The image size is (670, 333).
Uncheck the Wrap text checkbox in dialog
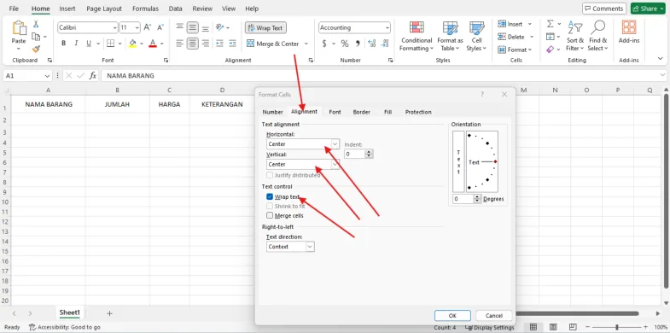coord(270,196)
